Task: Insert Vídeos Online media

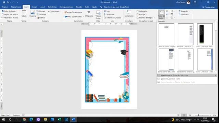Action: click(98, 15)
